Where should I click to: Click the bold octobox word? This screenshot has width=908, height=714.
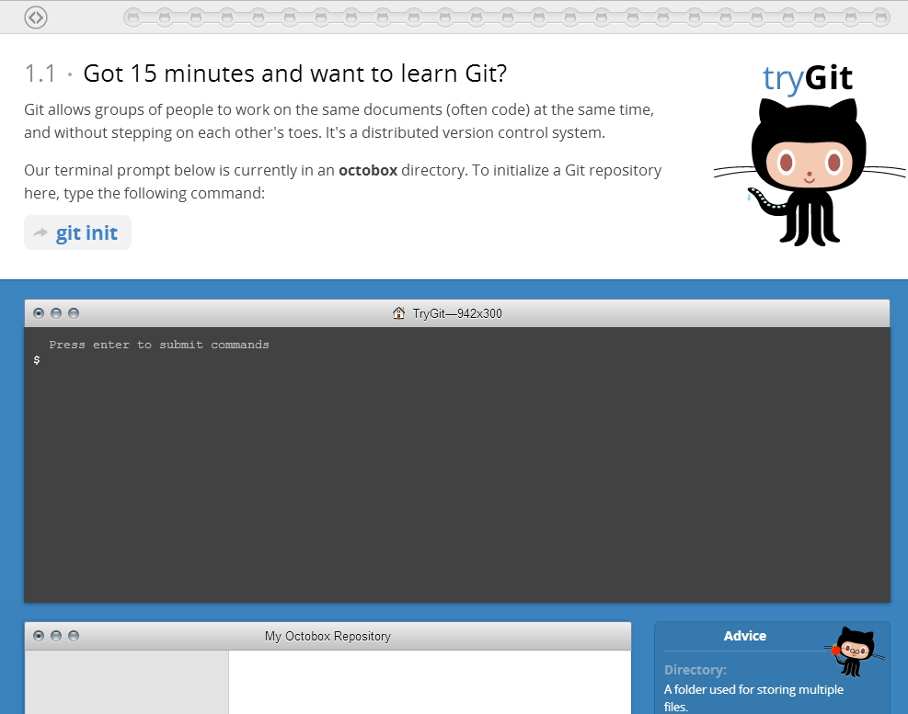pos(368,170)
